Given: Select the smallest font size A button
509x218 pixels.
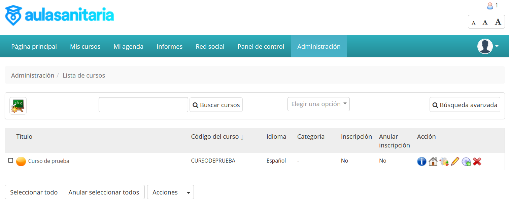Looking at the screenshot, I should click(474, 22).
